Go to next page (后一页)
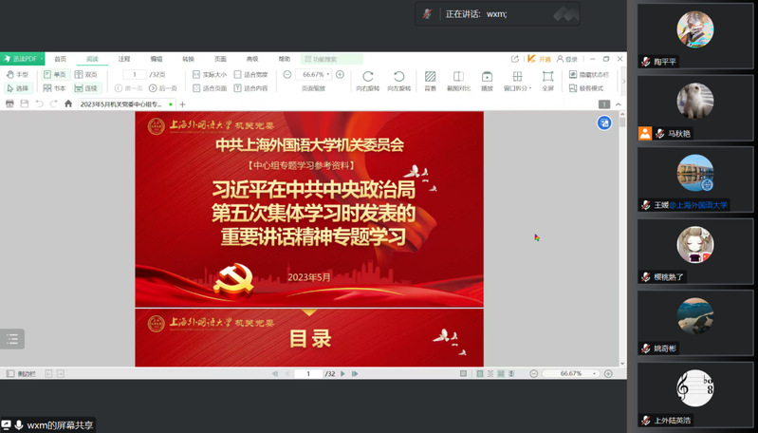Screen dimensions: 758x433 [163, 88]
